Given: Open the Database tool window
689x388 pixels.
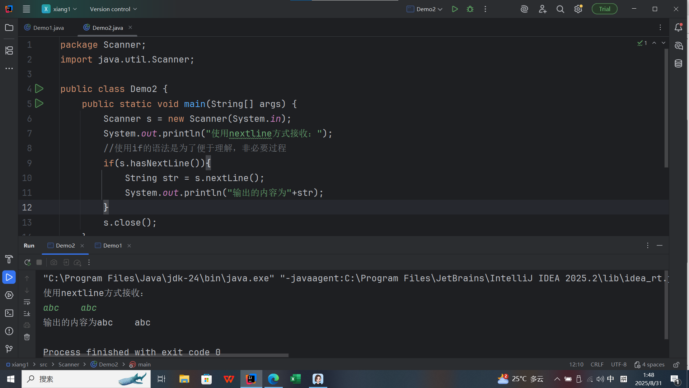Looking at the screenshot, I should point(678,64).
